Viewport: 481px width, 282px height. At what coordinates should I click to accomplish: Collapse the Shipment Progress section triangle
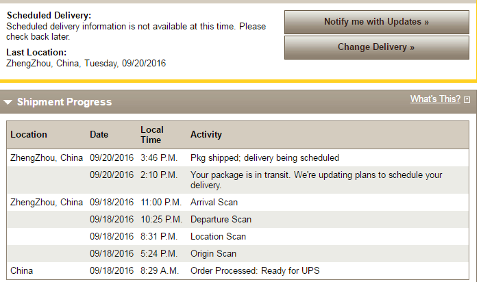(x=8, y=103)
